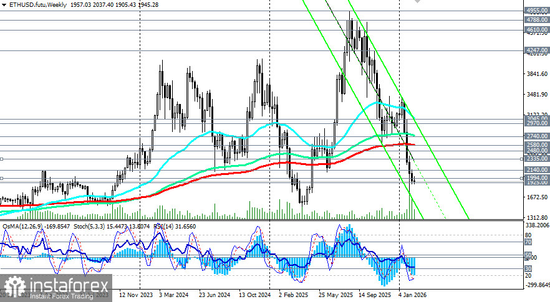
Task: Select the 4610.00 price level label
Action: click(537, 30)
